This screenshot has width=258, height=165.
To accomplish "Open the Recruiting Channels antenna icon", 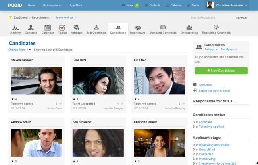I will click(x=216, y=27).
